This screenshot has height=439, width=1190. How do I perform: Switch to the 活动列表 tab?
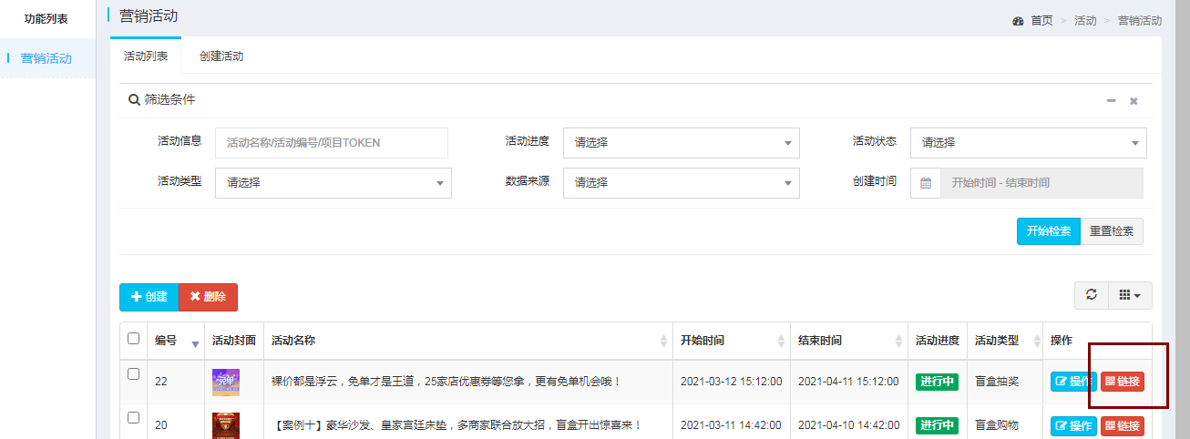click(x=146, y=56)
